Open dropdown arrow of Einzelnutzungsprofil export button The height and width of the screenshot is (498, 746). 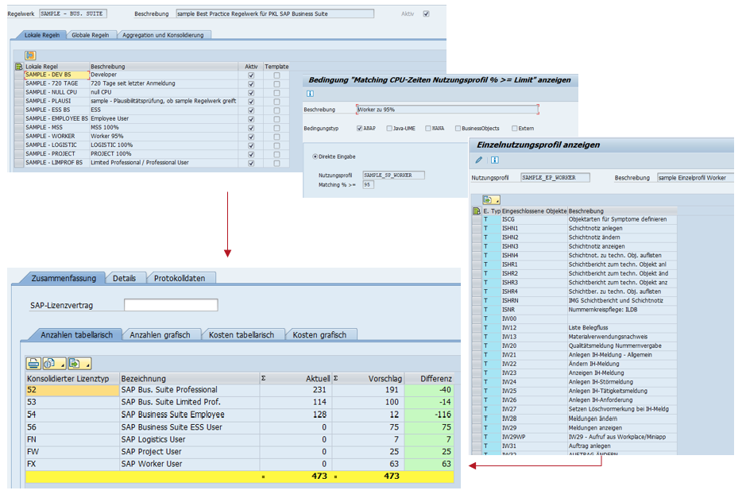click(x=497, y=201)
